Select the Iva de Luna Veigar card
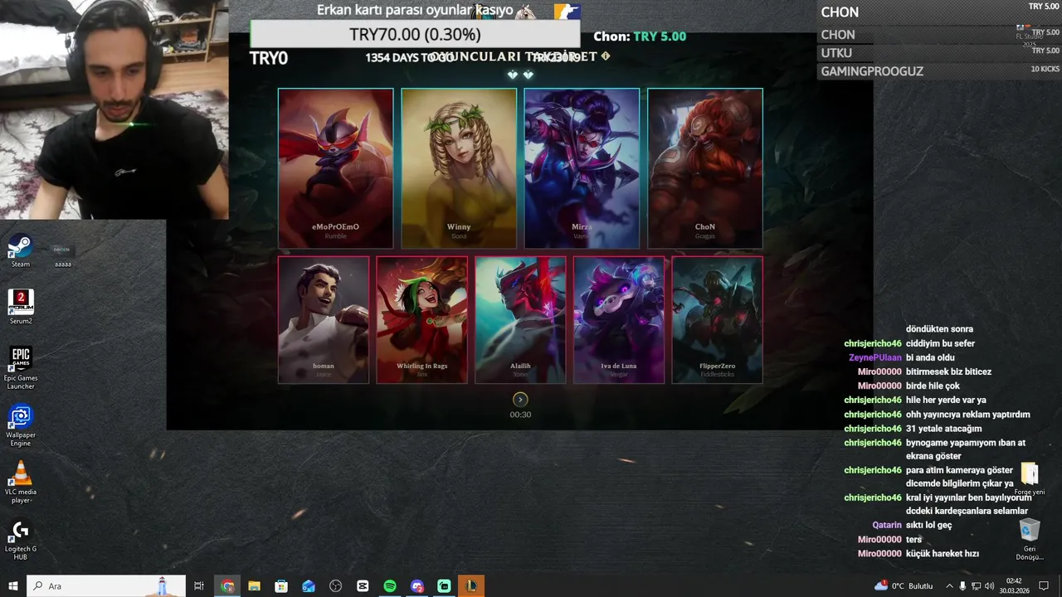Screen dimensions: 1062x597 click(619, 320)
